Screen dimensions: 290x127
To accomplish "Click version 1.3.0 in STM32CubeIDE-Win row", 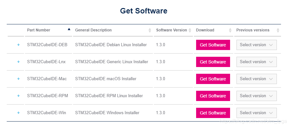I will pyautogui.click(x=161, y=113).
